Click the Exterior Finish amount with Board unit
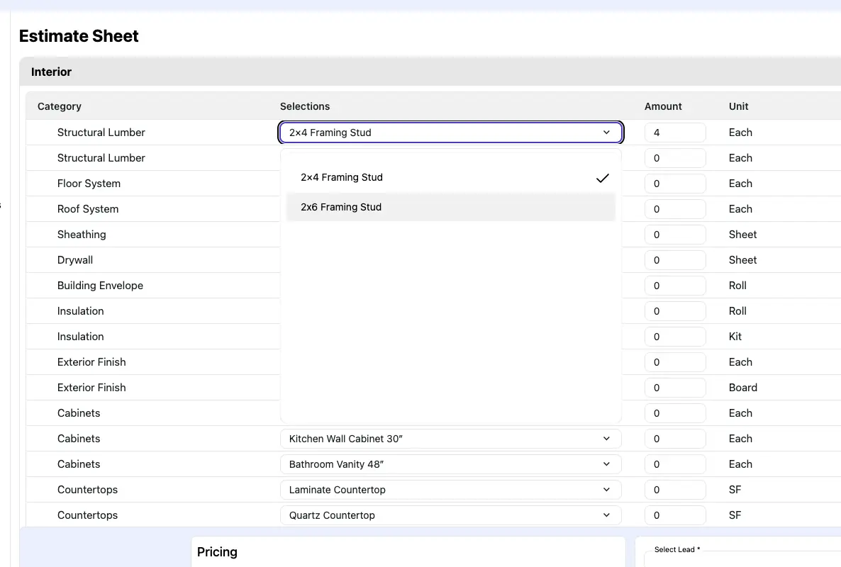841x567 pixels. tap(674, 388)
